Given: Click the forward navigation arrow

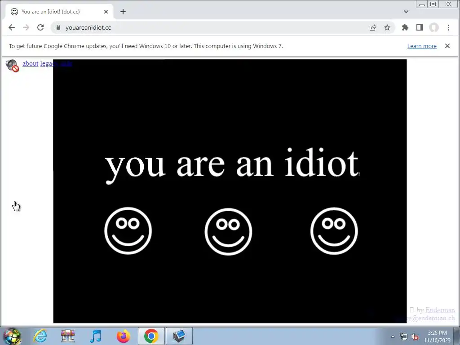Looking at the screenshot, I should pos(26,27).
